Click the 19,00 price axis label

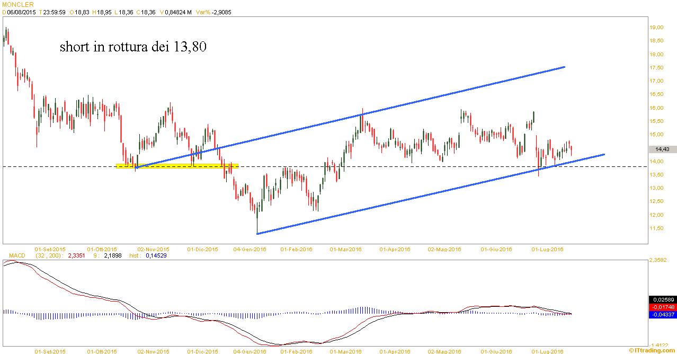(657, 28)
